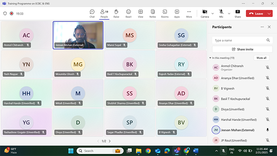The height and width of the screenshot is (156, 277).
Task: Open breakout Rooms
Action: [x=165, y=13]
